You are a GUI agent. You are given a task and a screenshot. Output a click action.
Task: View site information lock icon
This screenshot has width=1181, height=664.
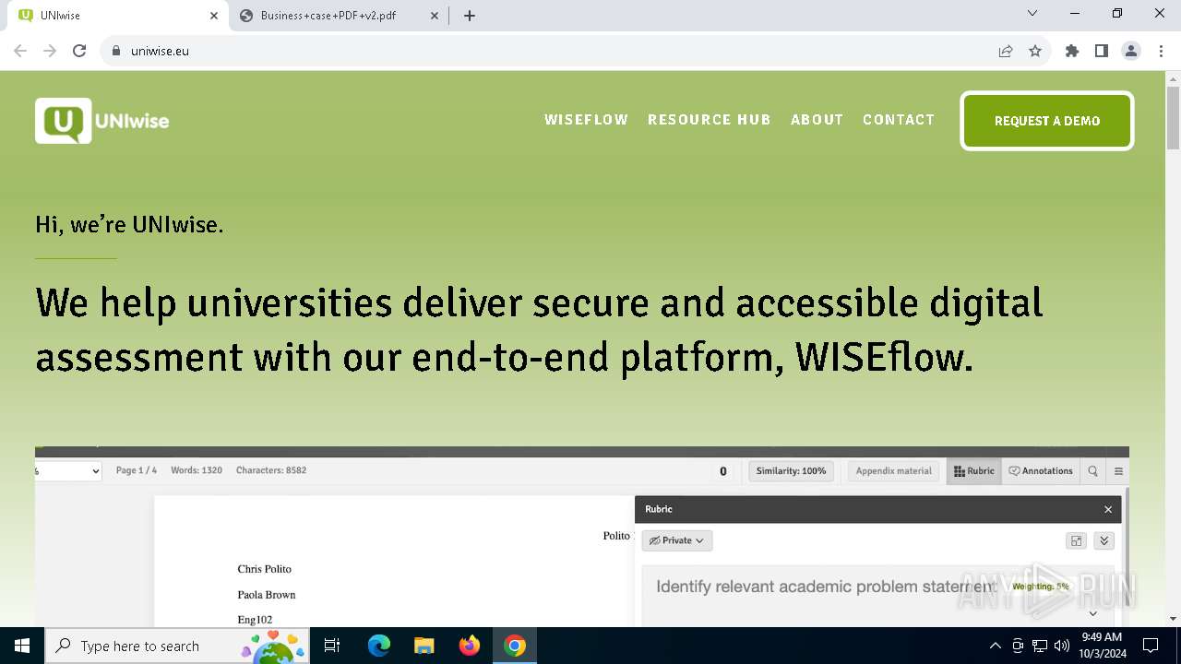tap(116, 51)
